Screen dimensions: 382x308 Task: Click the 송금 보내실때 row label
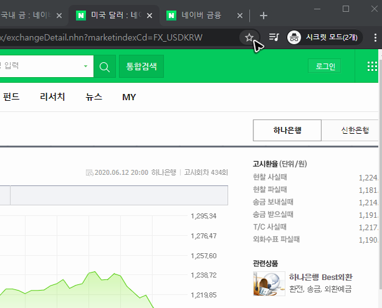click(x=273, y=202)
